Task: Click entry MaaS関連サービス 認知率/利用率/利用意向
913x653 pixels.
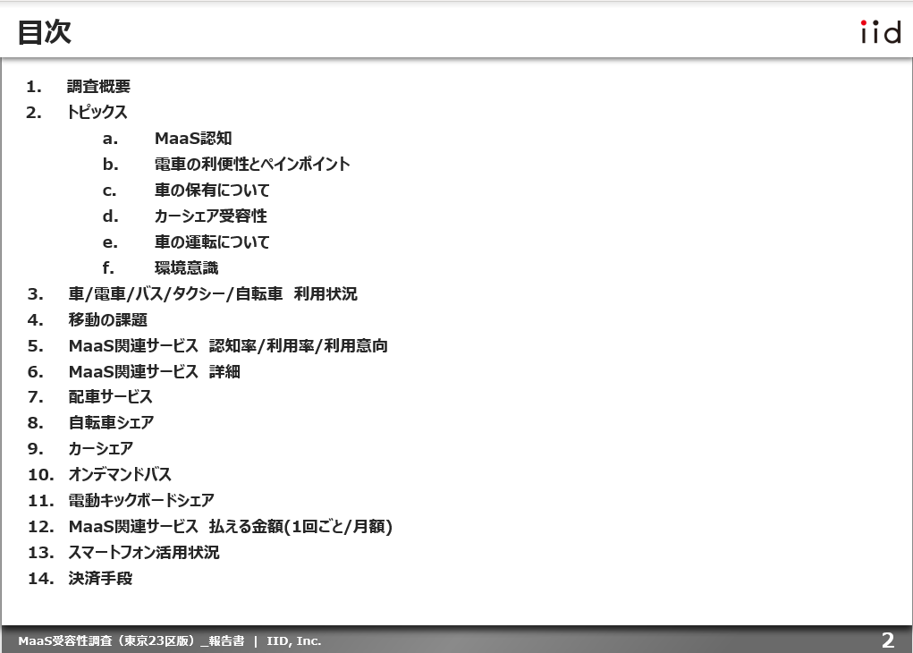Action: (228, 345)
